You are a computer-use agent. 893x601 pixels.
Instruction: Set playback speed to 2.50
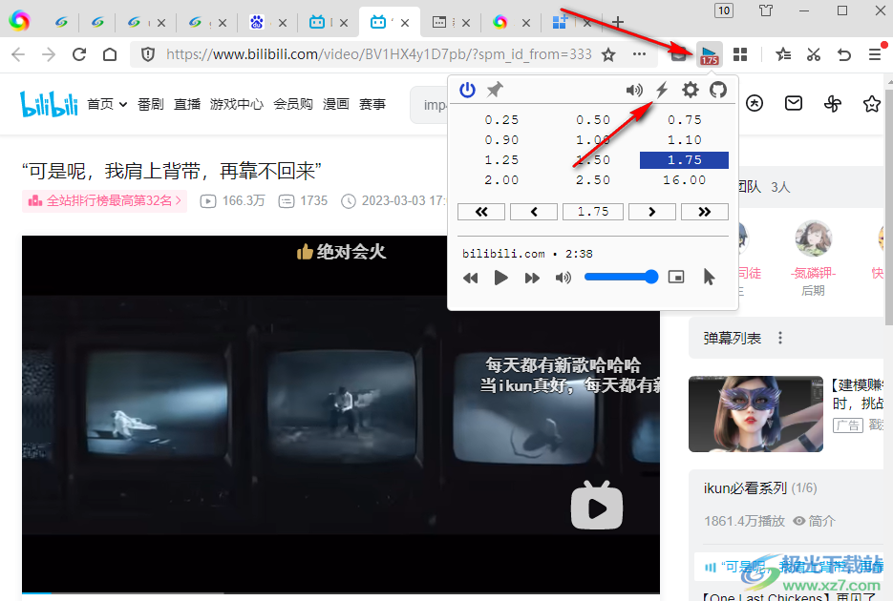click(593, 180)
